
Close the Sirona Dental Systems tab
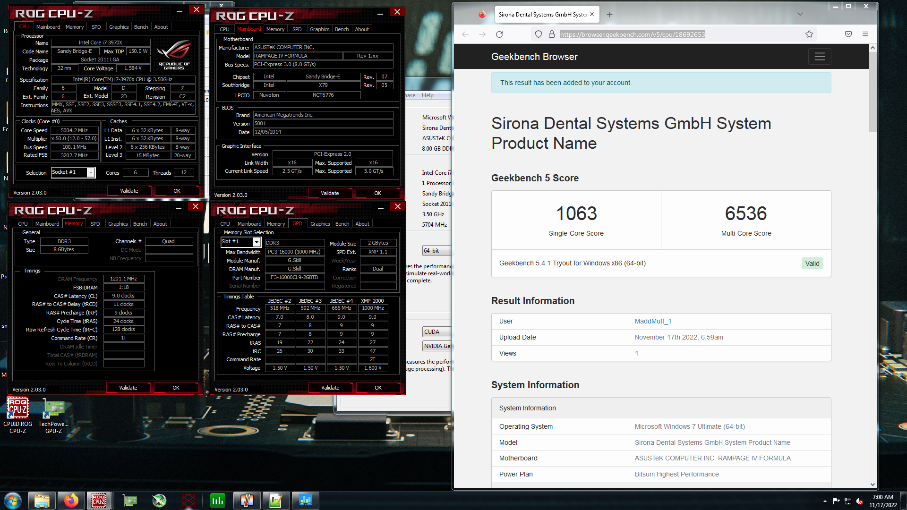coord(592,15)
